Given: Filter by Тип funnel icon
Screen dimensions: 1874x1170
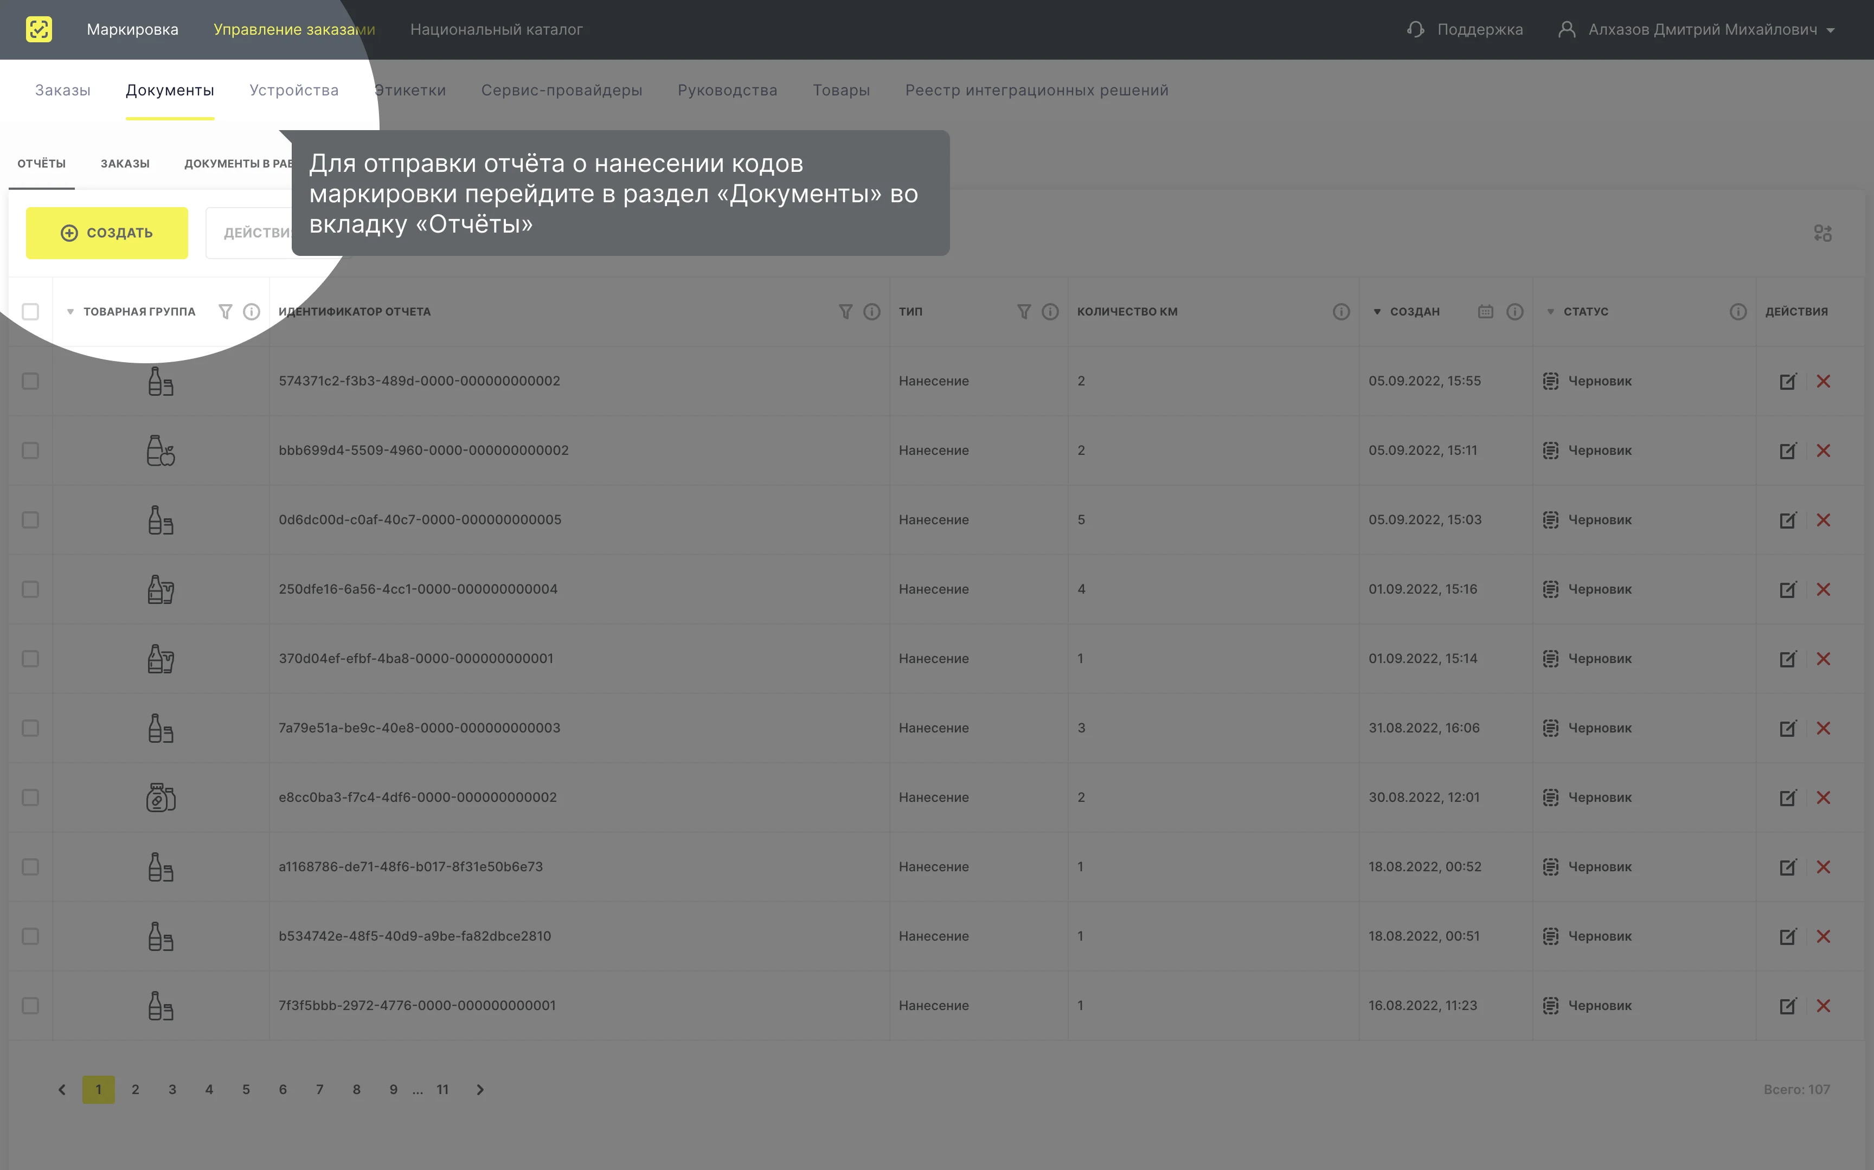Looking at the screenshot, I should (1024, 311).
